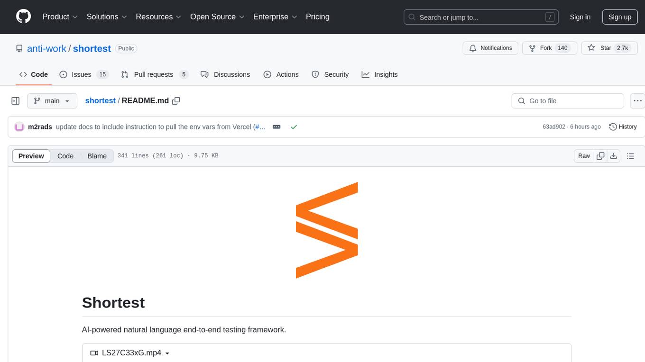Focus the Search or jump to field

(481, 17)
